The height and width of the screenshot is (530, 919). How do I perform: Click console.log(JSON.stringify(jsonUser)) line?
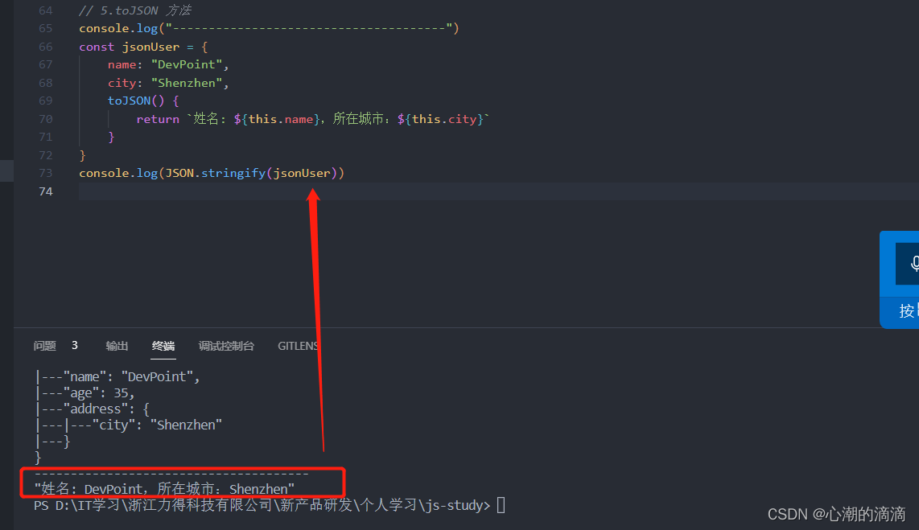pyautogui.click(x=212, y=174)
